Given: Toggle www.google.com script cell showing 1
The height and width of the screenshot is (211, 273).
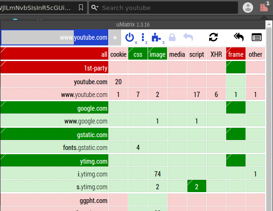Looking at the screenshot, I should [x=197, y=120].
